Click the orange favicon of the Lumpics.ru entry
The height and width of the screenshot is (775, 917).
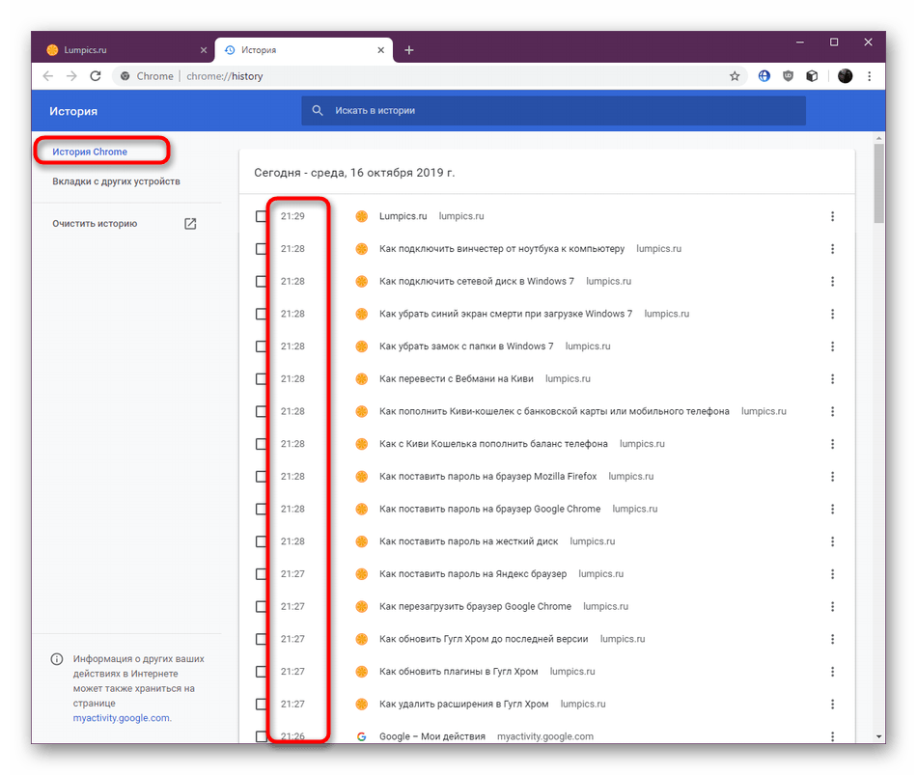click(362, 216)
